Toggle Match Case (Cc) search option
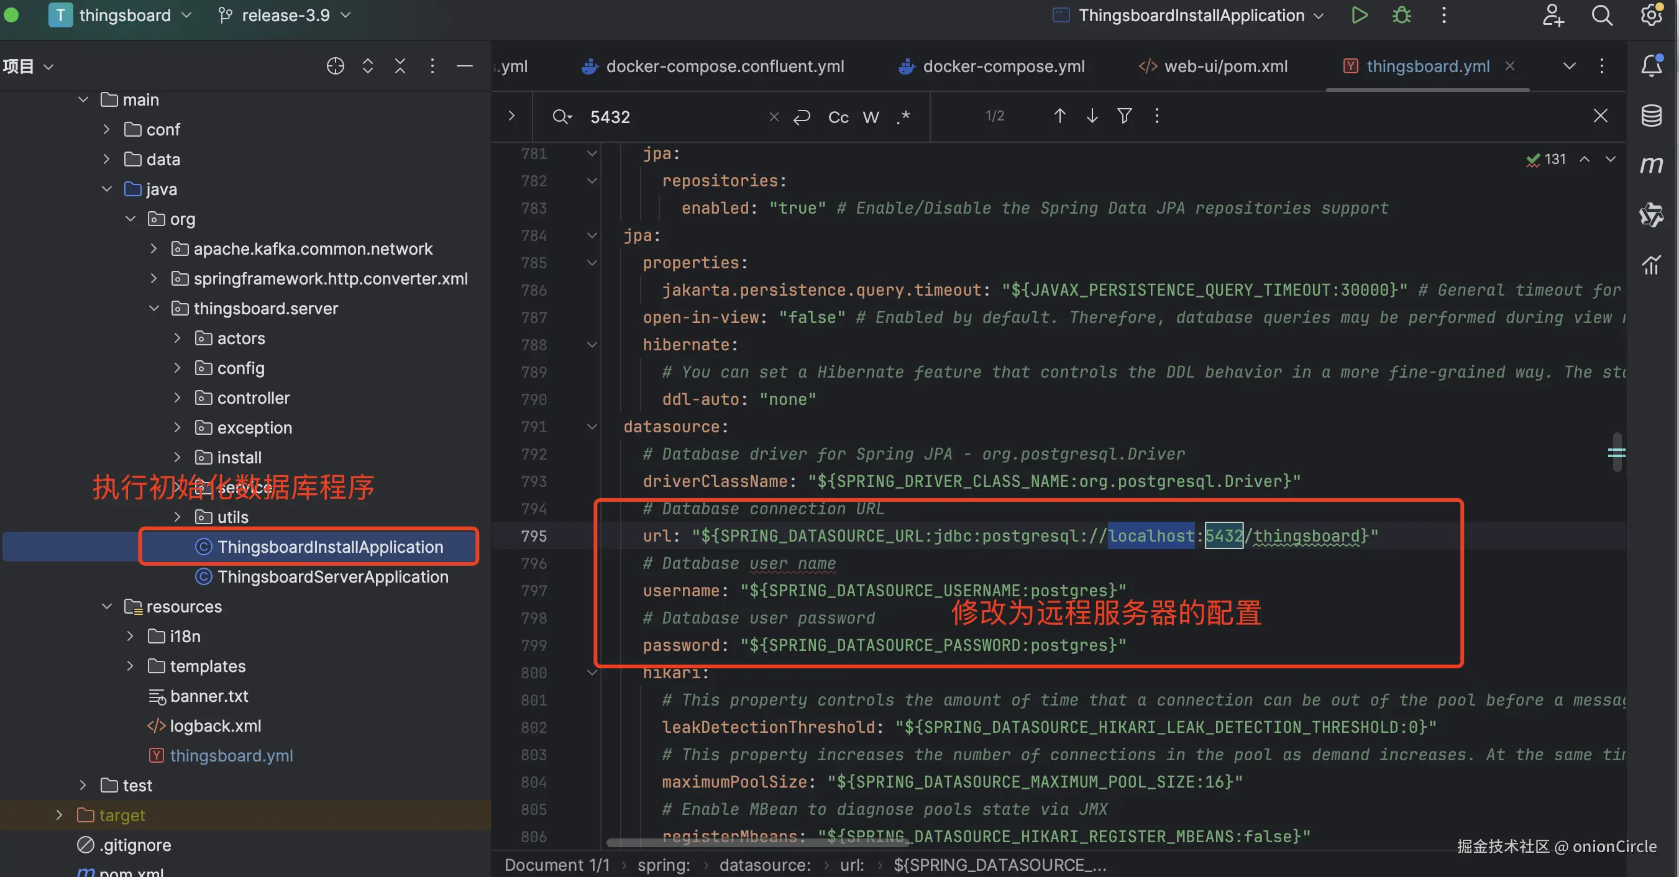This screenshot has width=1679, height=877. (x=838, y=117)
